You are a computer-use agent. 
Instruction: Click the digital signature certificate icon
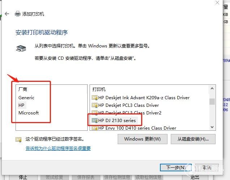19,139
